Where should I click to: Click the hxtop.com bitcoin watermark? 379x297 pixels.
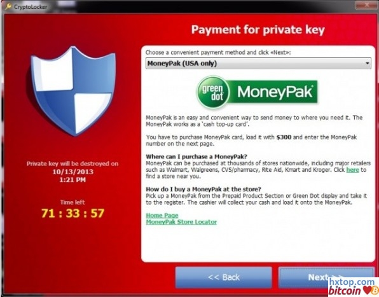pyautogui.click(x=353, y=287)
